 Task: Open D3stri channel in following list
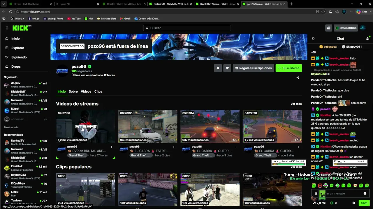click(x=26, y=111)
